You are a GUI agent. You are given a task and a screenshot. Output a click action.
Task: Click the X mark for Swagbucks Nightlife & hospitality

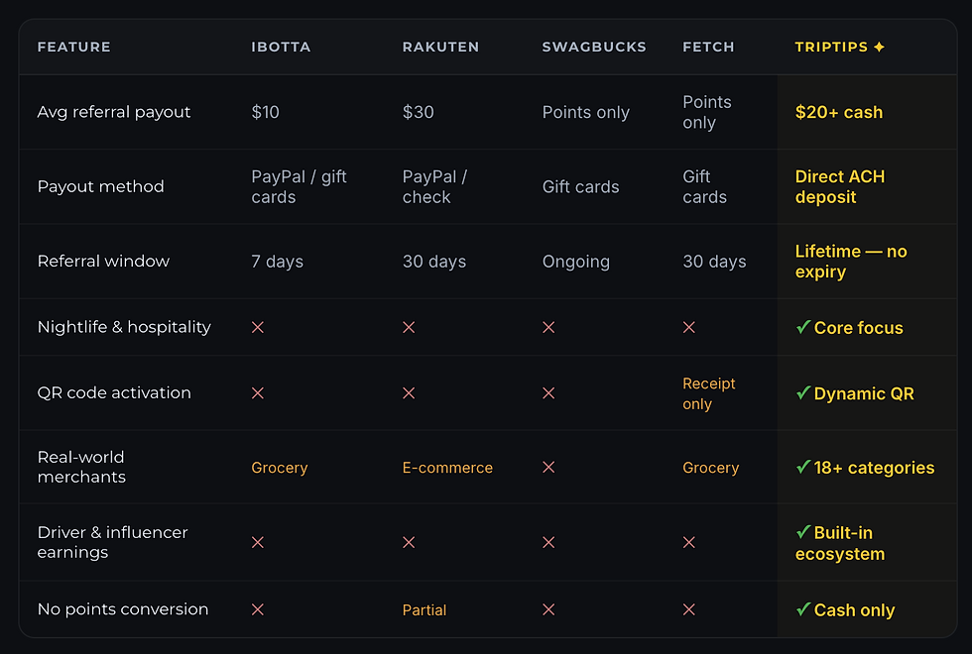coord(548,327)
